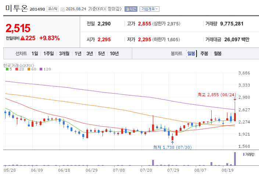Viewport: 259px width, 175px height.
Task: Click the change rate +9.83%
Action: [50, 38]
